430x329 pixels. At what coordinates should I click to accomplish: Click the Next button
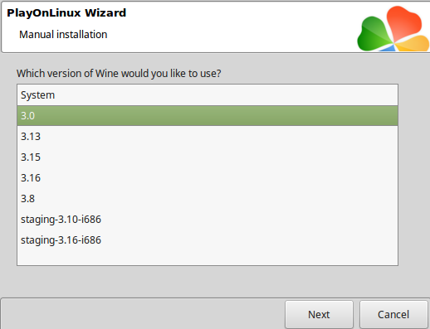(319, 314)
